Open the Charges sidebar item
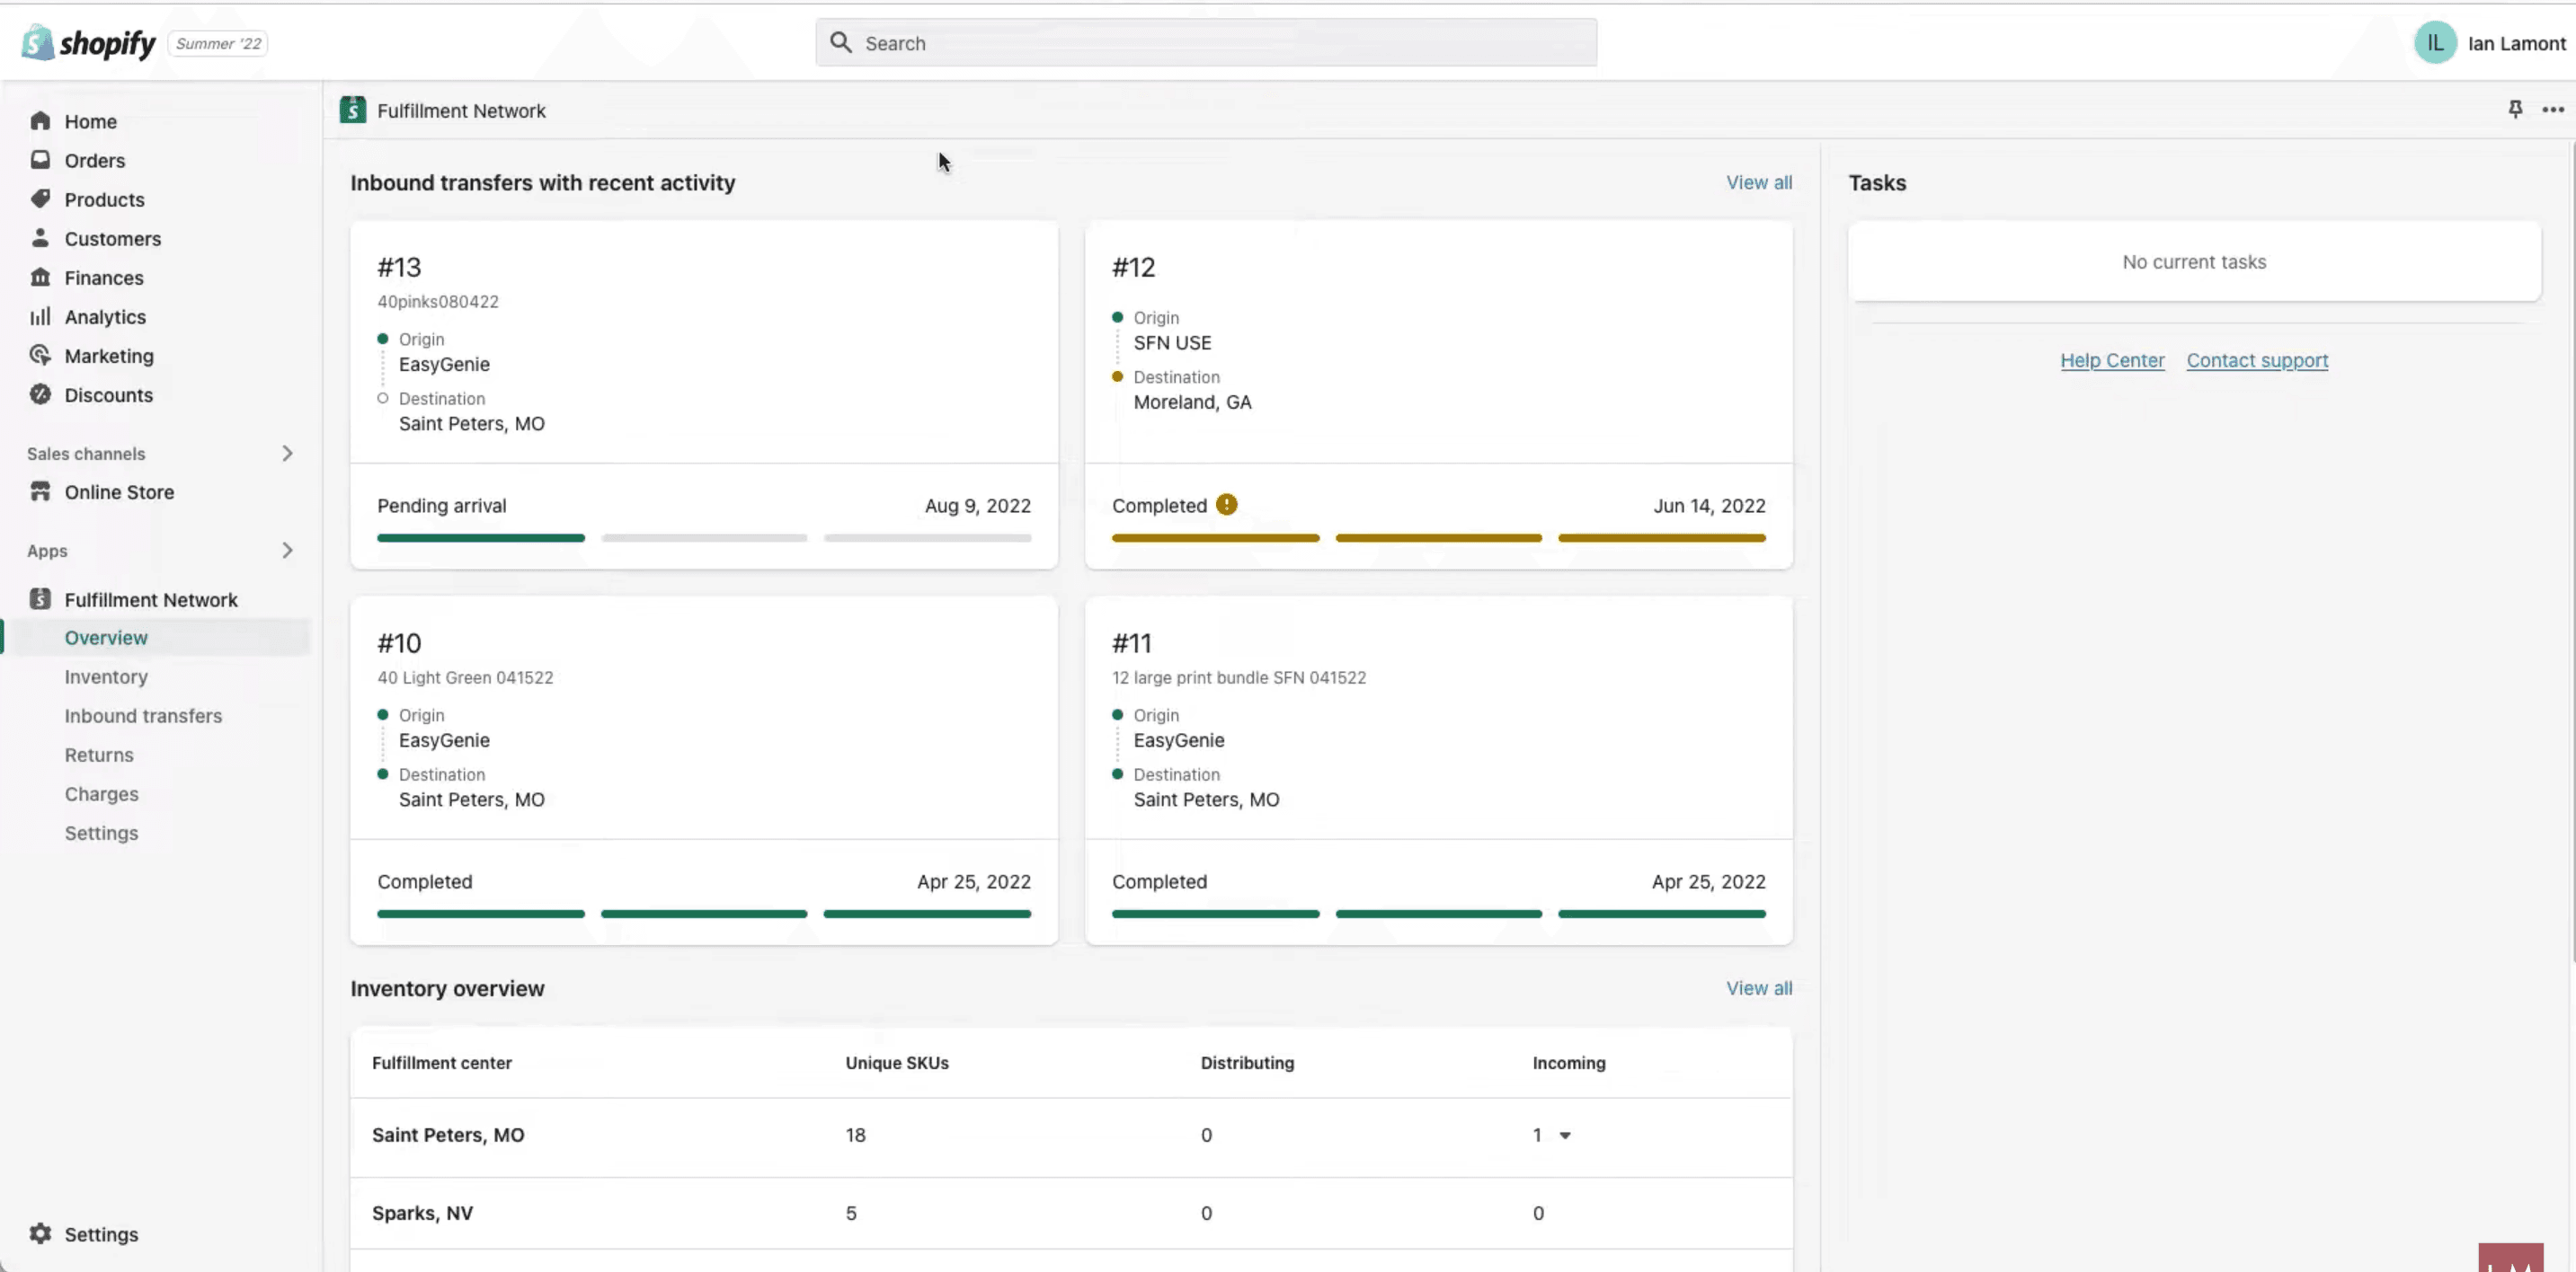The image size is (2576, 1272). coord(102,793)
